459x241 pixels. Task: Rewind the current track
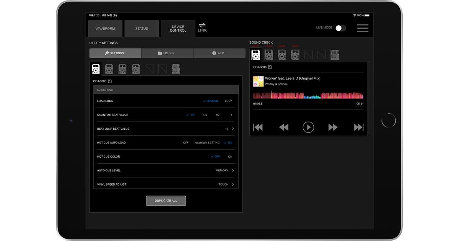[x=283, y=127]
